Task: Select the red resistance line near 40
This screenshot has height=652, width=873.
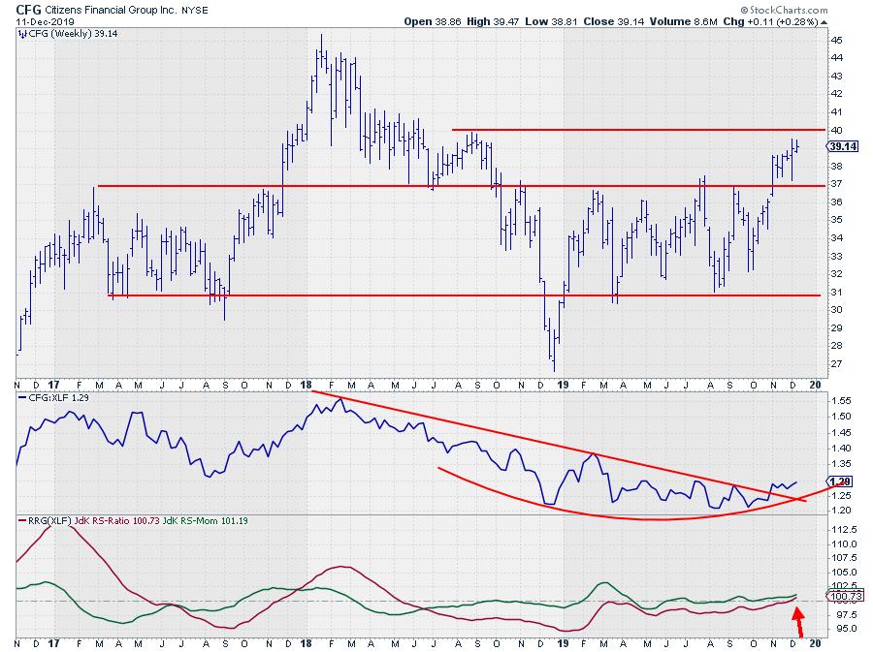Action: coord(630,130)
